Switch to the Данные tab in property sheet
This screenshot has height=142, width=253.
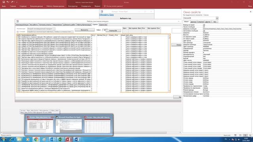tap(193, 22)
